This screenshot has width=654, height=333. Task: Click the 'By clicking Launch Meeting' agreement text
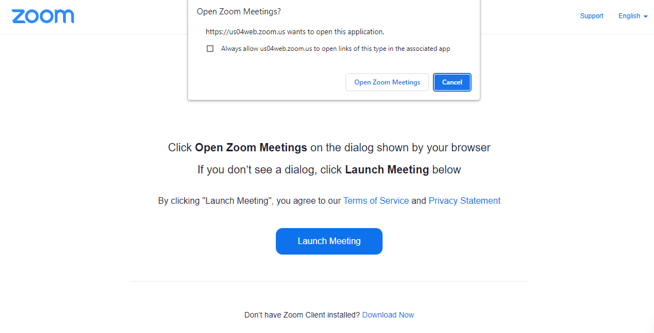point(249,201)
